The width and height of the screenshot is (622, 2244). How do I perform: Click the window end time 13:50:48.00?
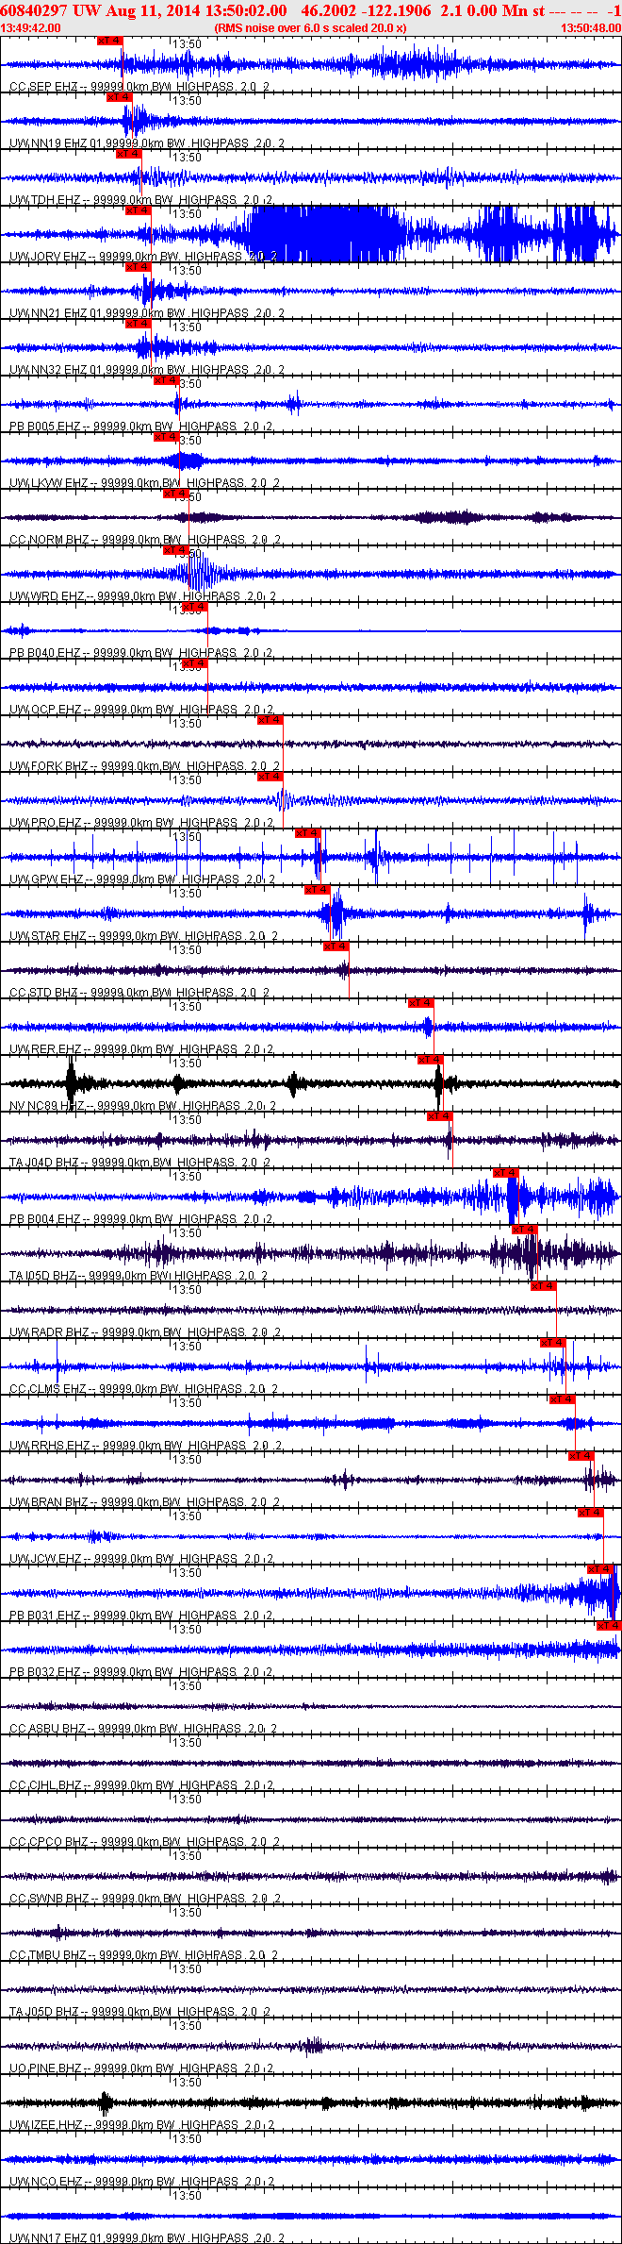(591, 28)
